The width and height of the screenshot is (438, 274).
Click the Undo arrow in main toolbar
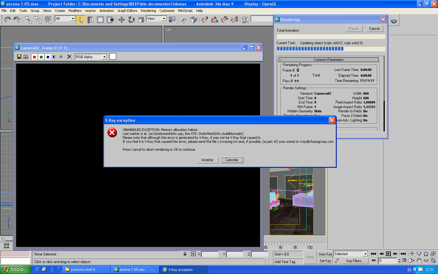pos(7,20)
